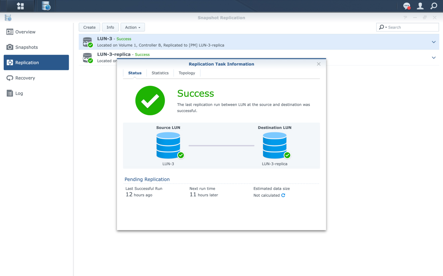Open the Action dropdown menu
This screenshot has height=276, width=443.
point(133,27)
